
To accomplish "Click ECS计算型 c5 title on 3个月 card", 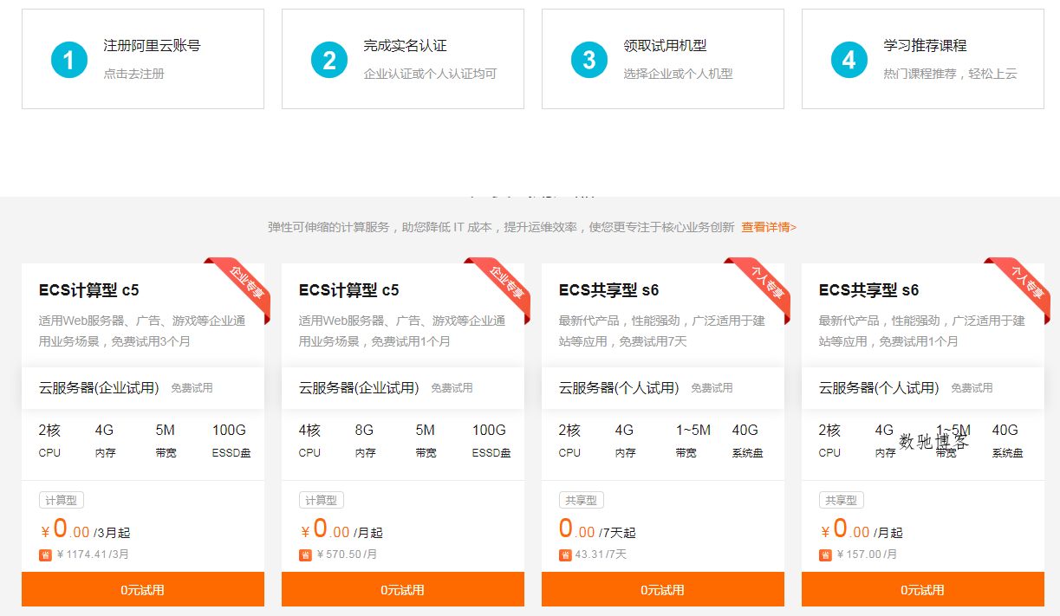I will (89, 289).
